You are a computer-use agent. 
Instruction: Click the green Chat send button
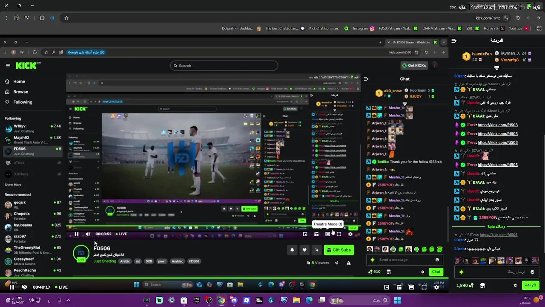[x=436, y=272]
